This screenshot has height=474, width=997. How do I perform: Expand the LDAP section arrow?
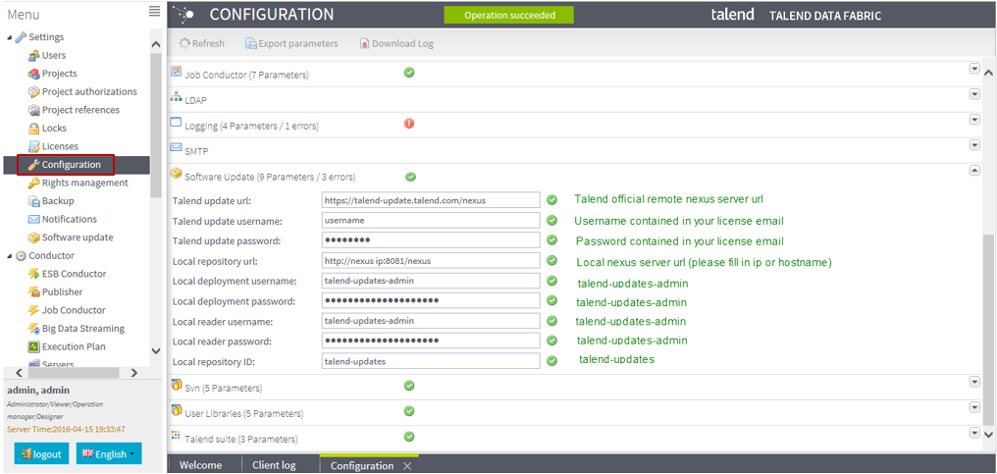(x=974, y=94)
